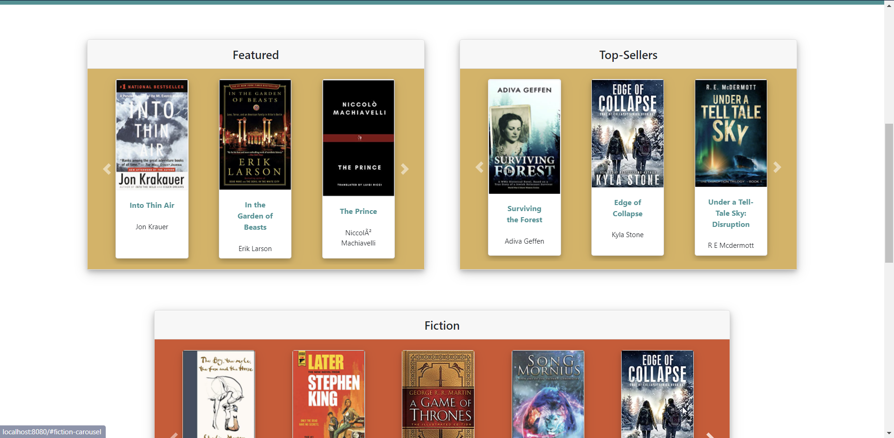This screenshot has height=438, width=894.
Task: Click The Prince book cover image
Action: point(358,138)
